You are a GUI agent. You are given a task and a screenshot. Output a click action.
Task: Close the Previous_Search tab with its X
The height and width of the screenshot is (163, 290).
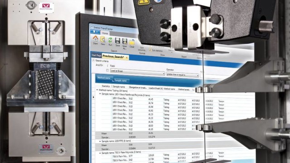127,58
